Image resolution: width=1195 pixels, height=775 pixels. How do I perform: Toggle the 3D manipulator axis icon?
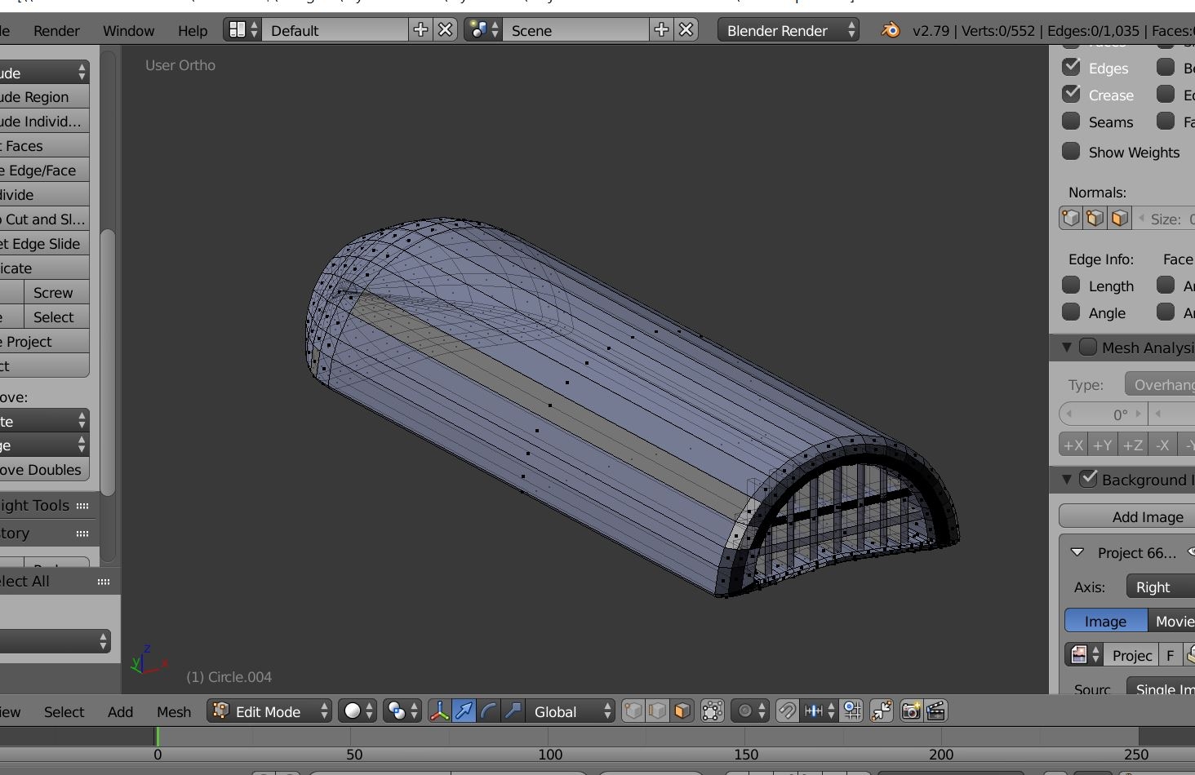point(439,711)
